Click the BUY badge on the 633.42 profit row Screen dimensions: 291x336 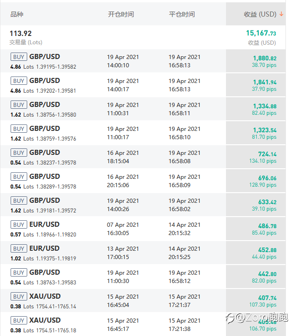coord(19,200)
